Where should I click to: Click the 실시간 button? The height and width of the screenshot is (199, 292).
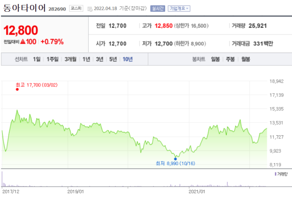[x=158, y=9]
